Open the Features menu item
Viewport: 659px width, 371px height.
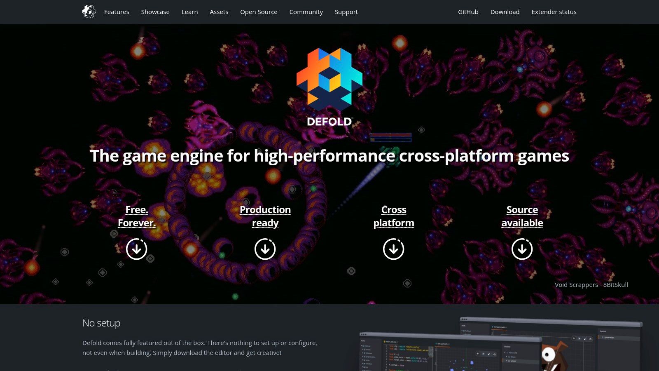point(117,12)
